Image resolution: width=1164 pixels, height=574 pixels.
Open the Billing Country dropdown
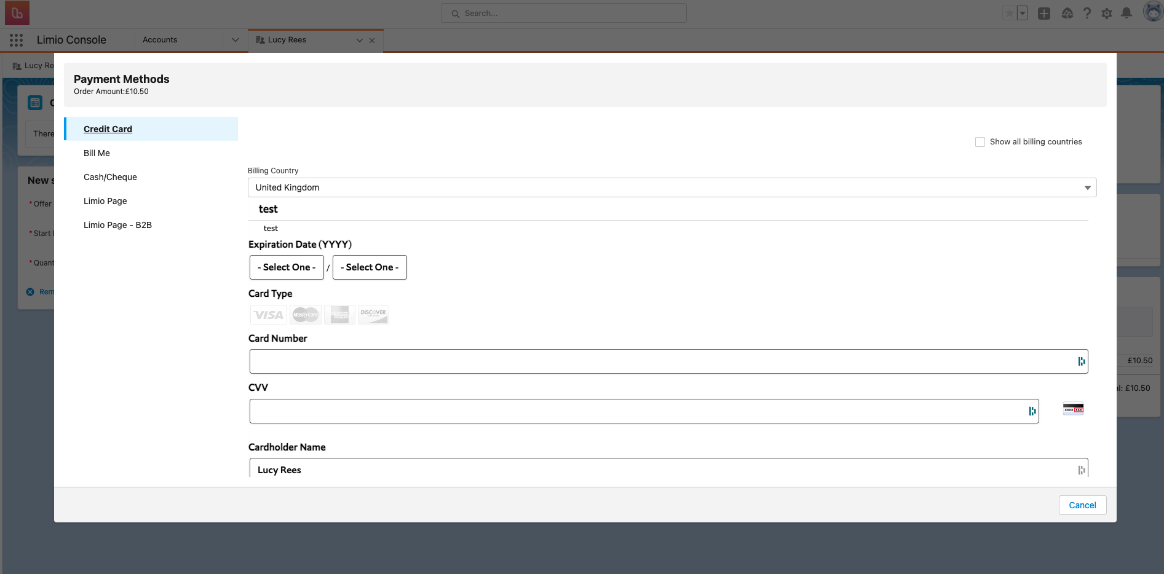(x=671, y=187)
